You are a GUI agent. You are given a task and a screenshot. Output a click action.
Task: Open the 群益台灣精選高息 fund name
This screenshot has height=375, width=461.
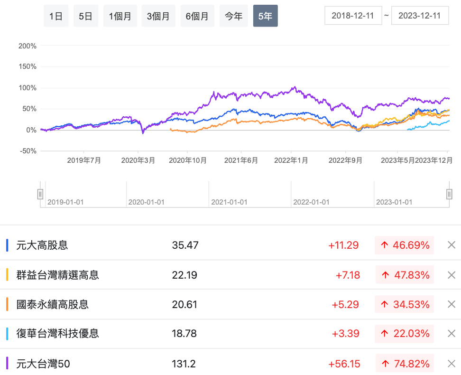(58, 275)
